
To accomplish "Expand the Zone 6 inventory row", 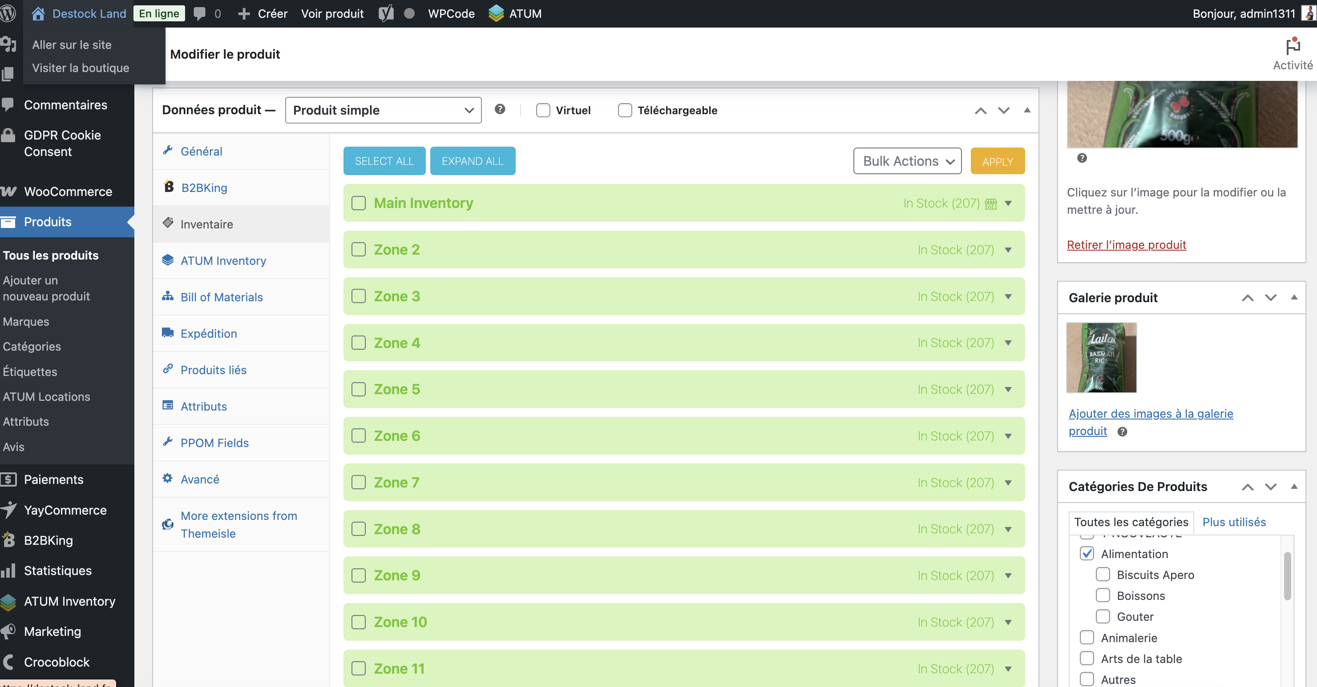I will 1008,436.
